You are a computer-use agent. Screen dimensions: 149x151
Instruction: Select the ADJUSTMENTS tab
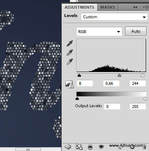click(x=79, y=7)
